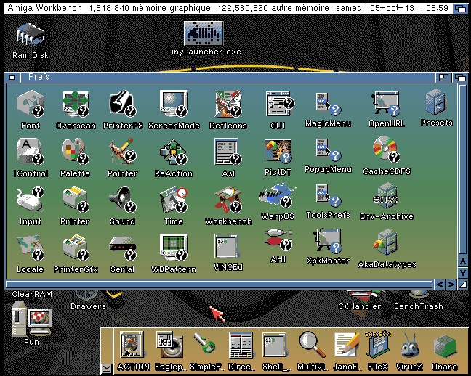Click the Amiga Workbench title bar
The height and width of the screenshot is (376, 471).
pos(228,8)
